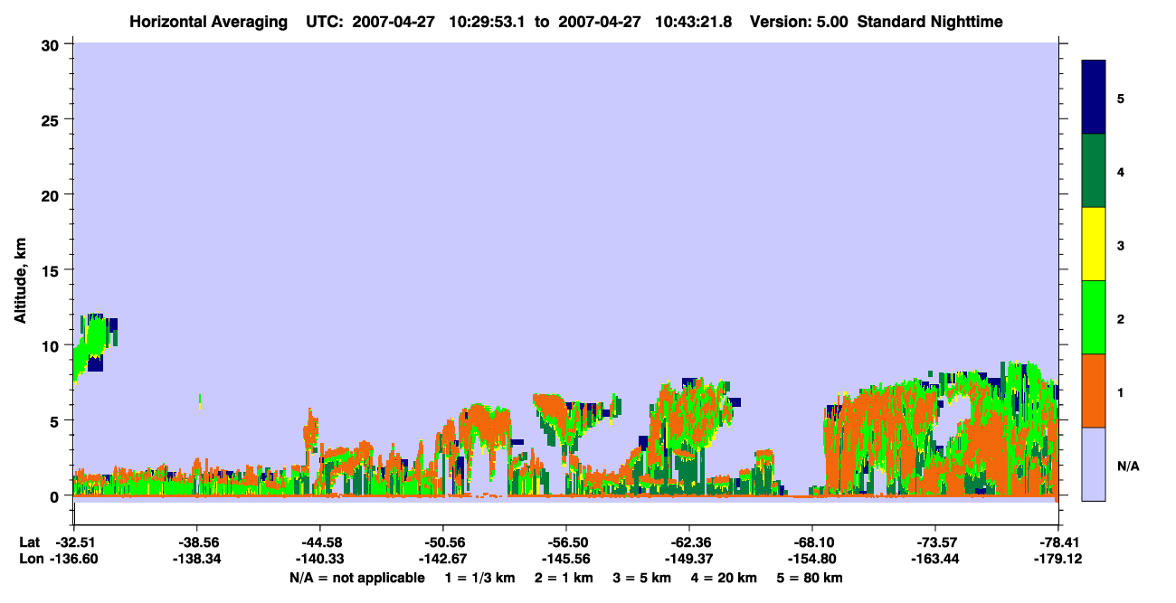This screenshot has height=603, width=1176.
Task: Click the legend text '2 = 1 km'
Action: [x=564, y=578]
